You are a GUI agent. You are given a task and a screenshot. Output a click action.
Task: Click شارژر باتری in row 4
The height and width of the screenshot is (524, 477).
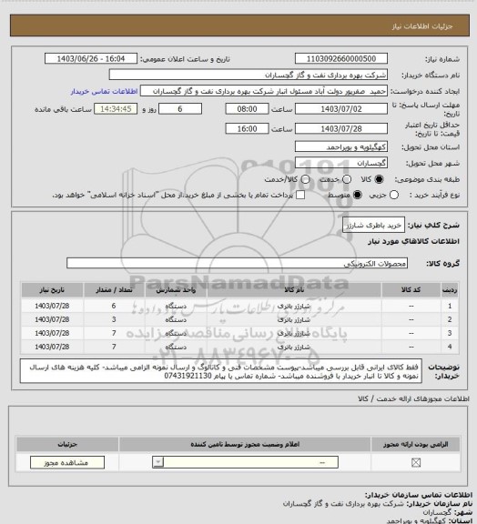point(294,348)
